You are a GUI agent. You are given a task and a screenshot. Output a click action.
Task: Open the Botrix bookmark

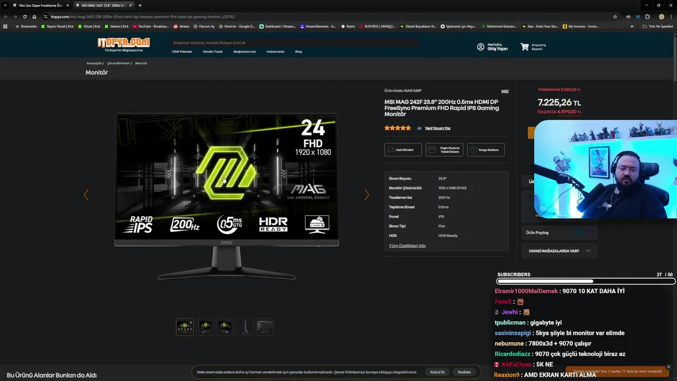click(348, 26)
